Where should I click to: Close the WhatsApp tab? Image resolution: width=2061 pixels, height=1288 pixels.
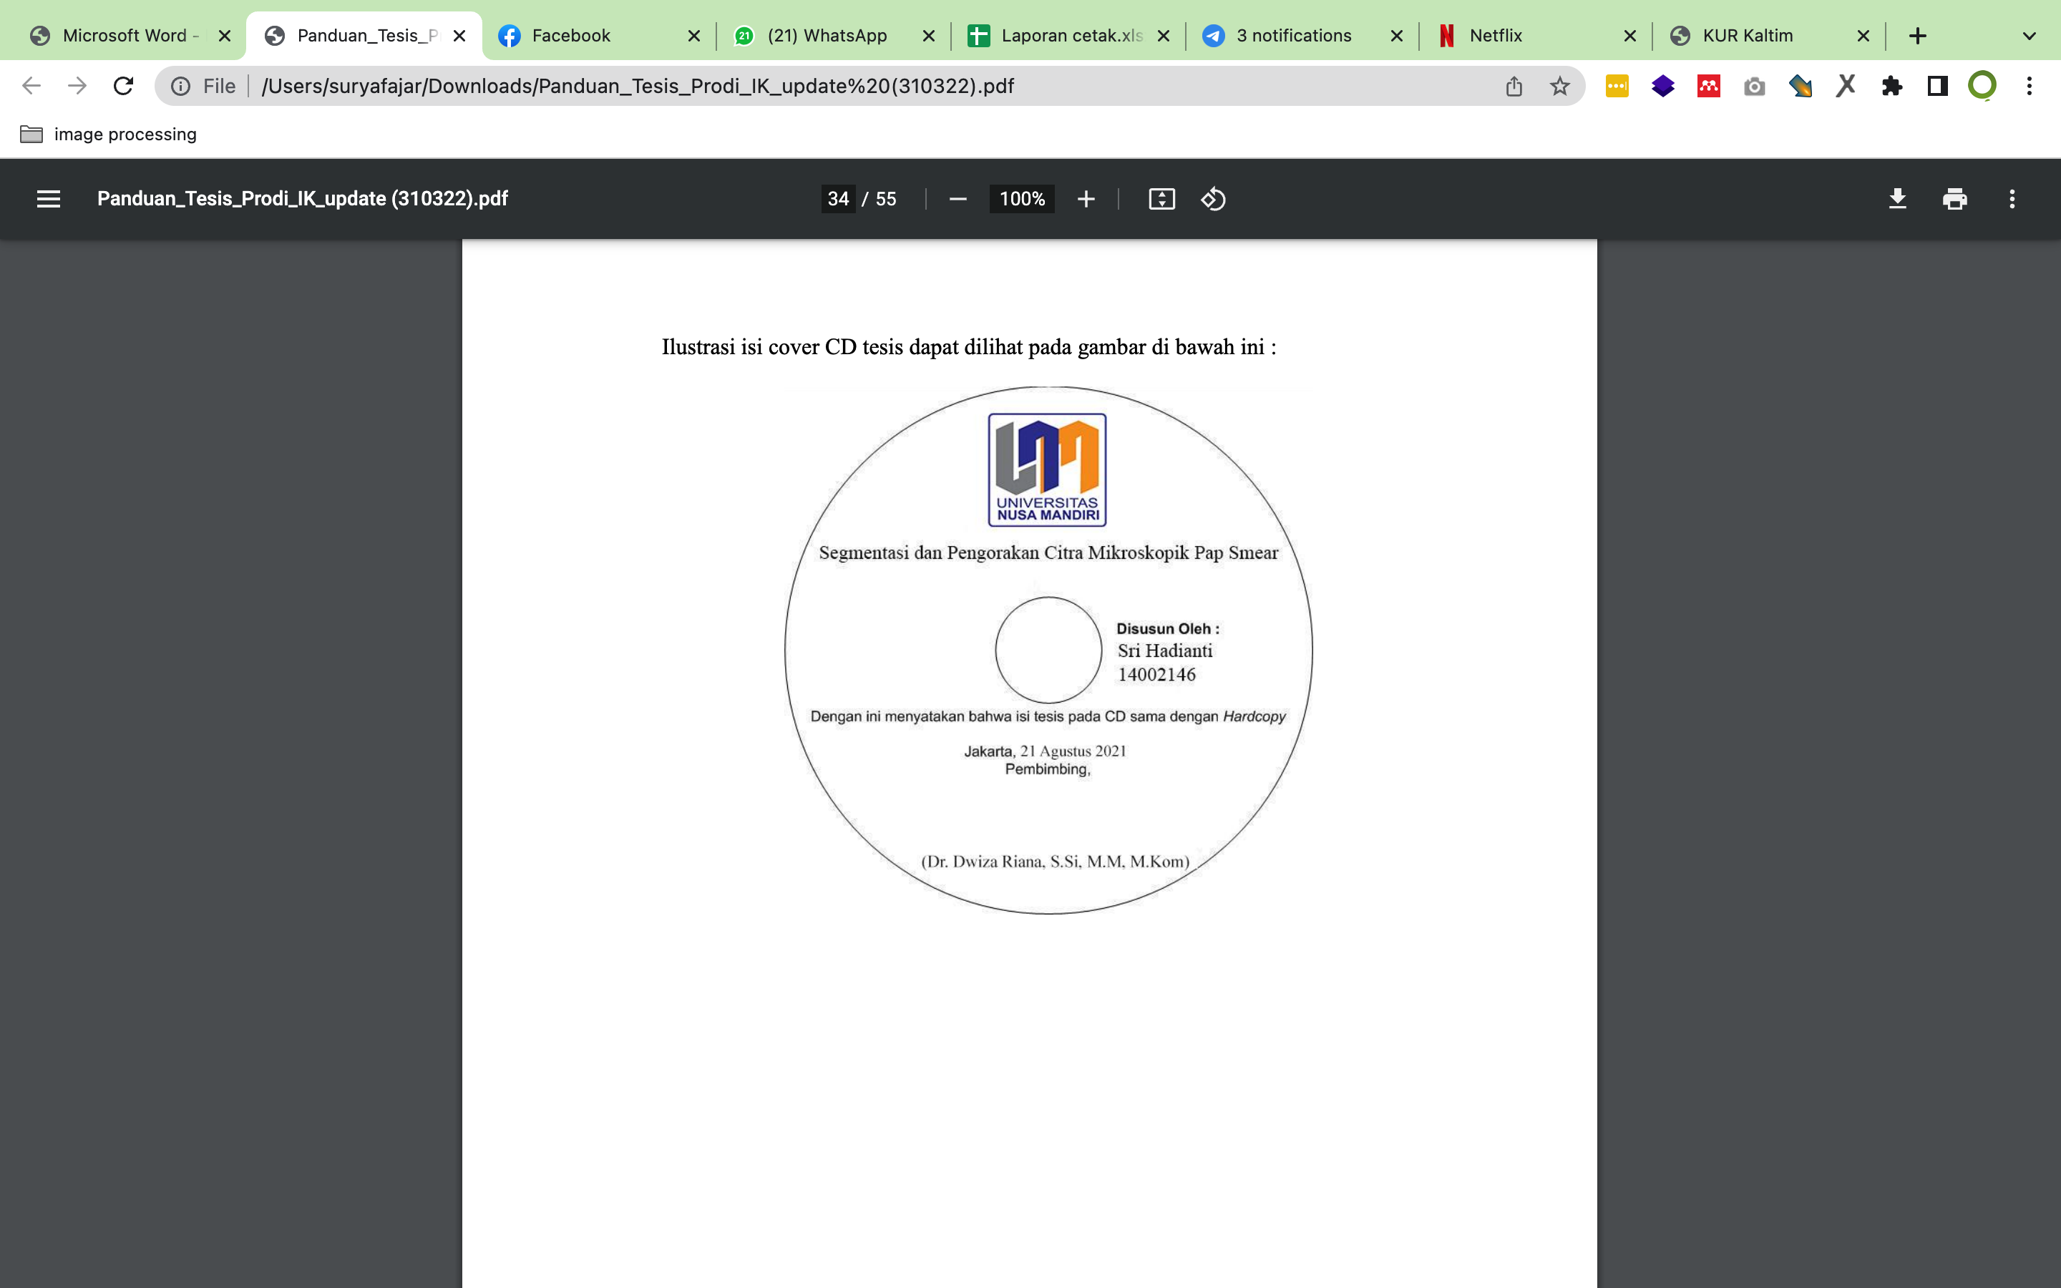pos(928,36)
